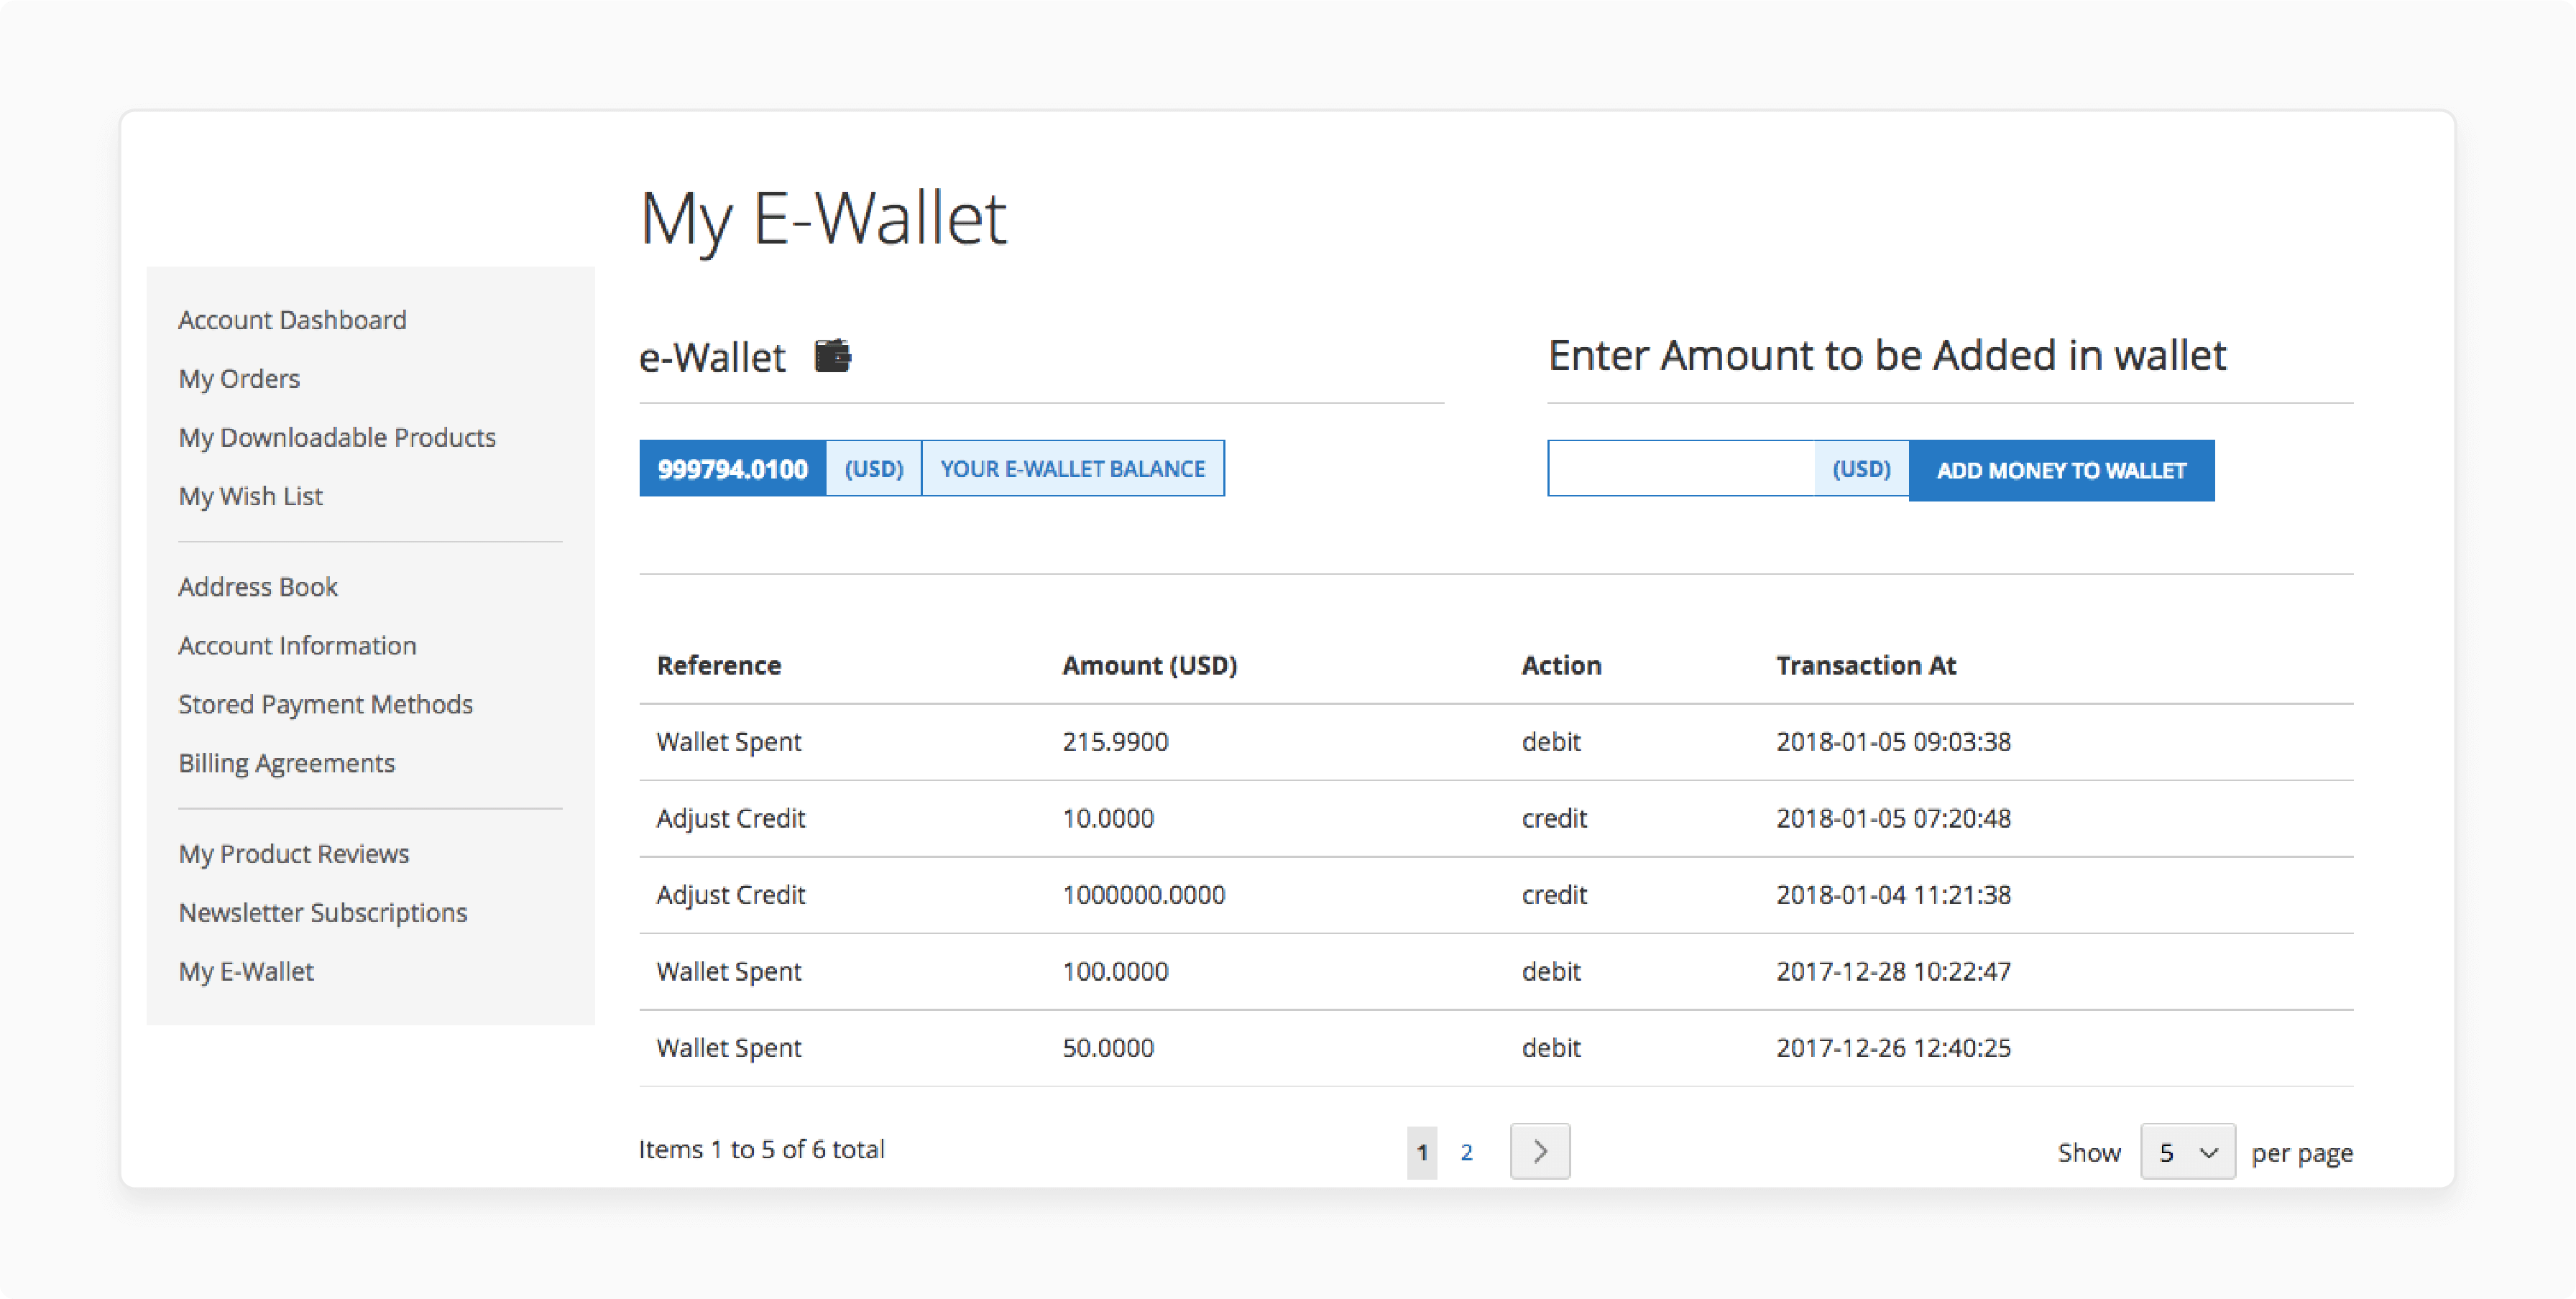This screenshot has width=2576, height=1299.
Task: Open Stored Payment Methods in sidebar
Action: click(325, 704)
